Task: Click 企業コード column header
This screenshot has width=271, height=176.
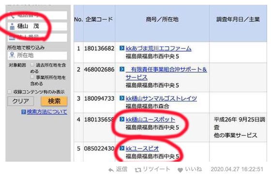Action: pyautogui.click(x=99, y=19)
